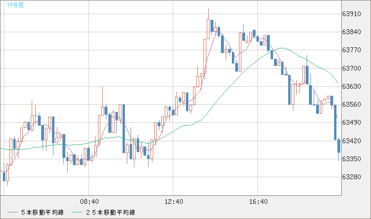The image size is (371, 219).
Task: Click the 08:40 time axis label
Action: click(89, 202)
